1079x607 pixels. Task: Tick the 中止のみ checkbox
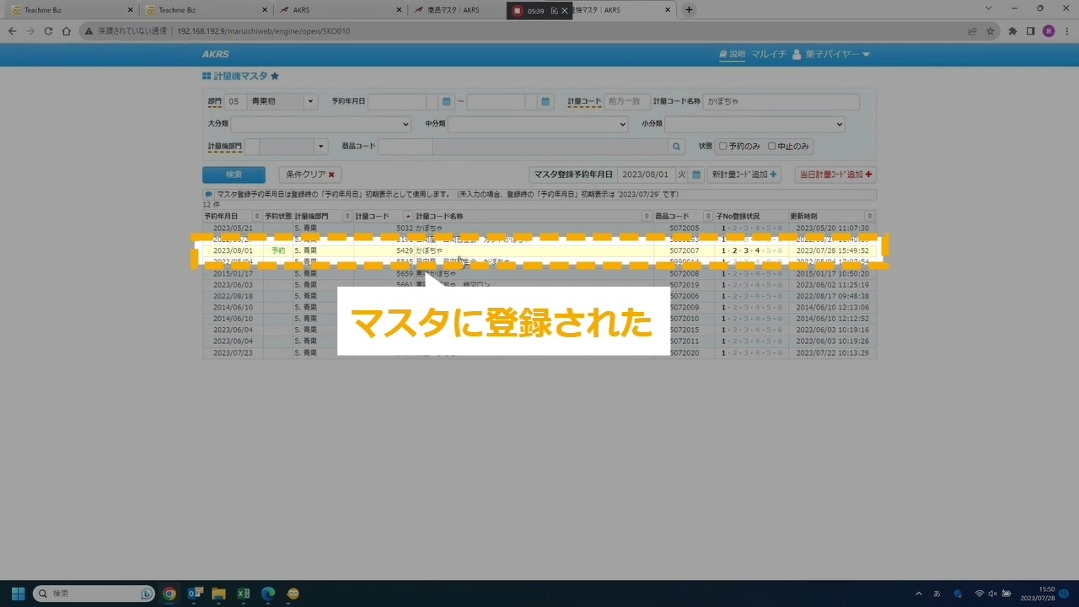point(772,147)
